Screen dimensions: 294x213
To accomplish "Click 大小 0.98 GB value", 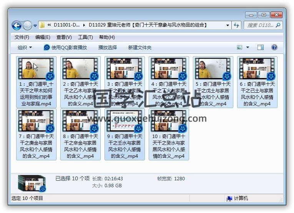I will [x=113, y=186].
